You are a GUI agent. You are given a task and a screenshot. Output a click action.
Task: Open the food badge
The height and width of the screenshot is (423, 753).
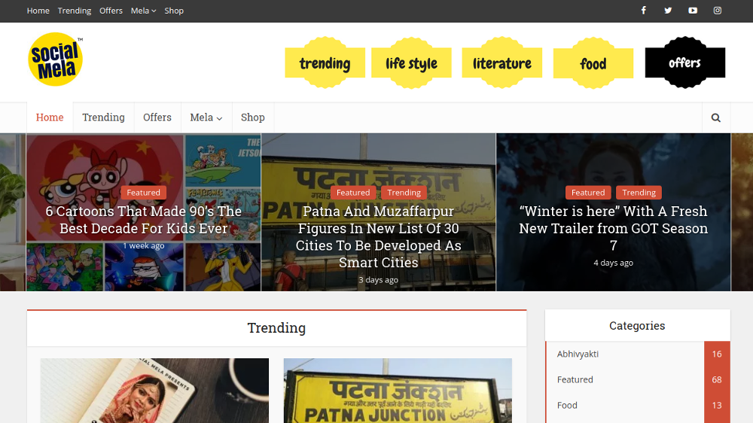pyautogui.click(x=593, y=64)
